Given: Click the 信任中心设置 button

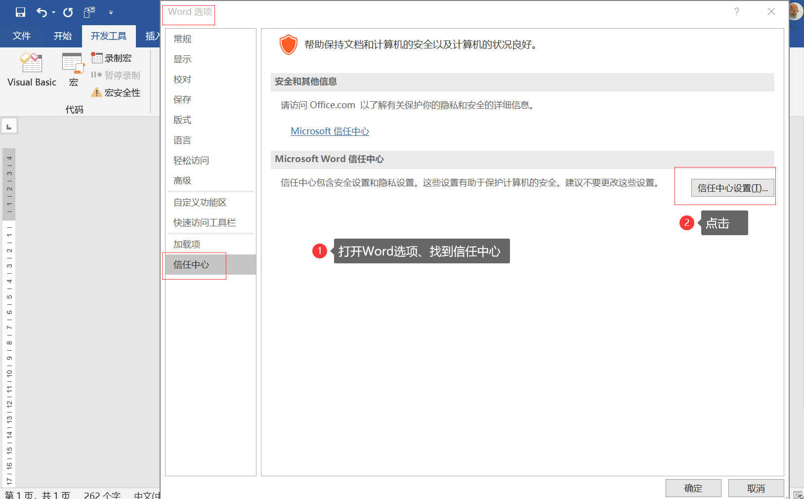Looking at the screenshot, I should [x=732, y=188].
